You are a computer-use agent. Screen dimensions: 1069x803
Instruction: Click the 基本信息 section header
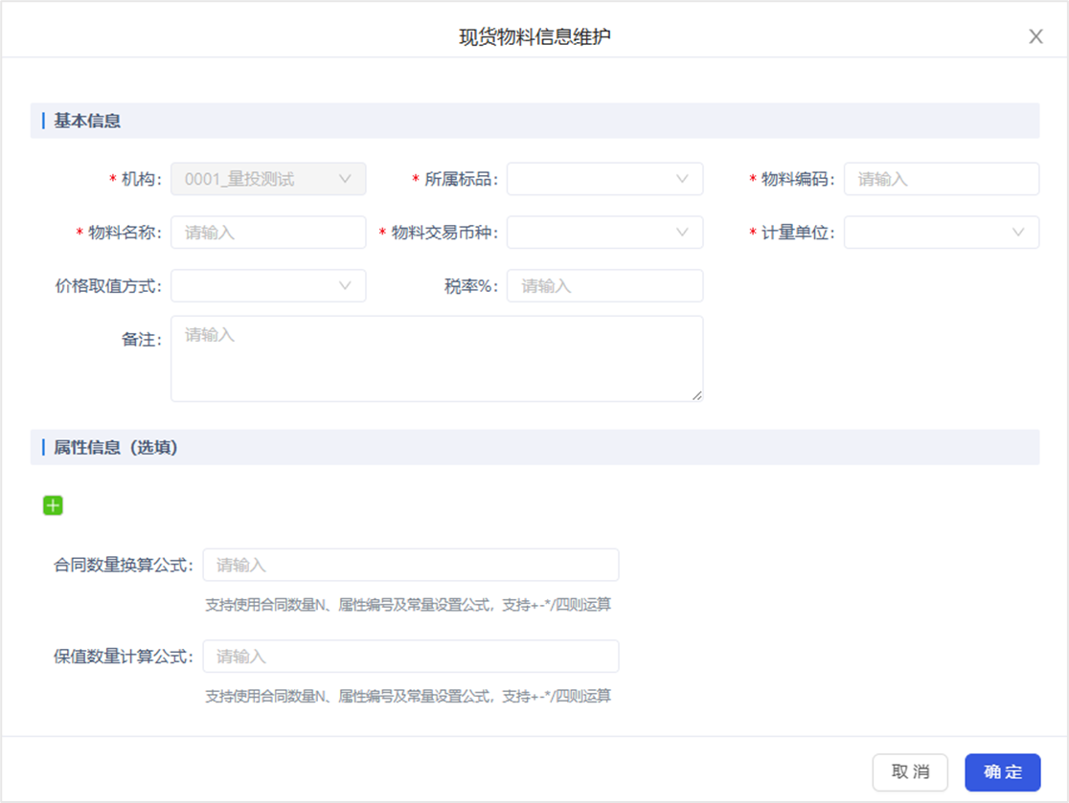pyautogui.click(x=87, y=122)
